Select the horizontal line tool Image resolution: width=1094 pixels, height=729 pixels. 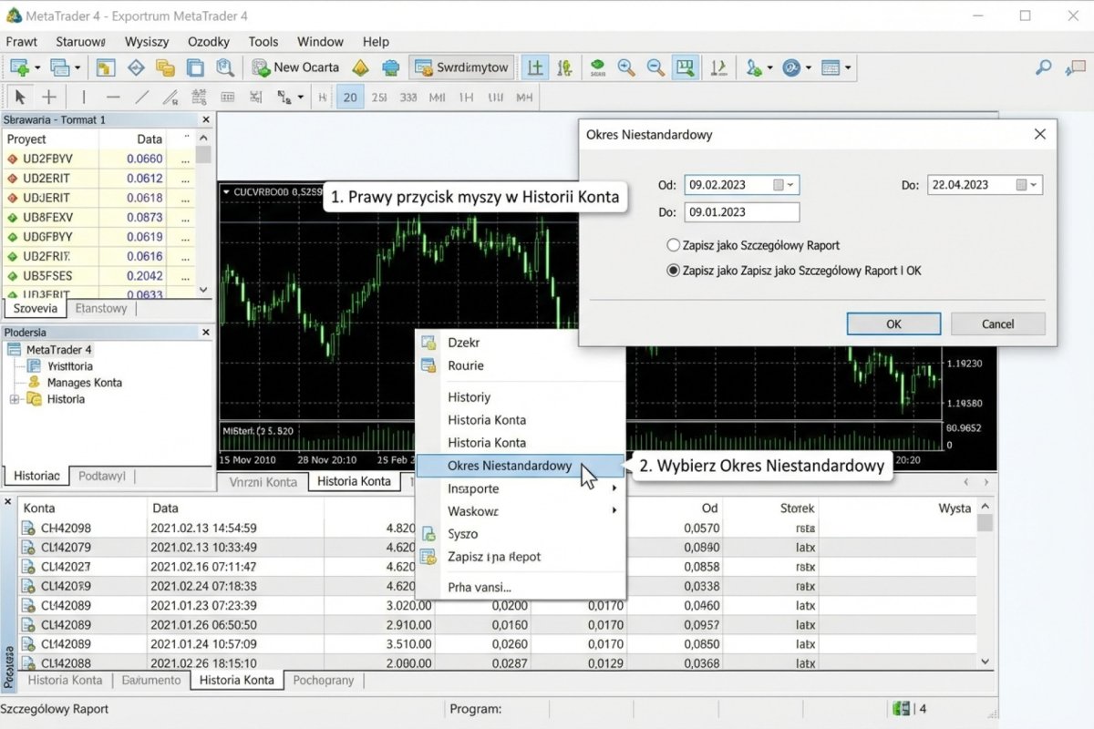pyautogui.click(x=112, y=97)
